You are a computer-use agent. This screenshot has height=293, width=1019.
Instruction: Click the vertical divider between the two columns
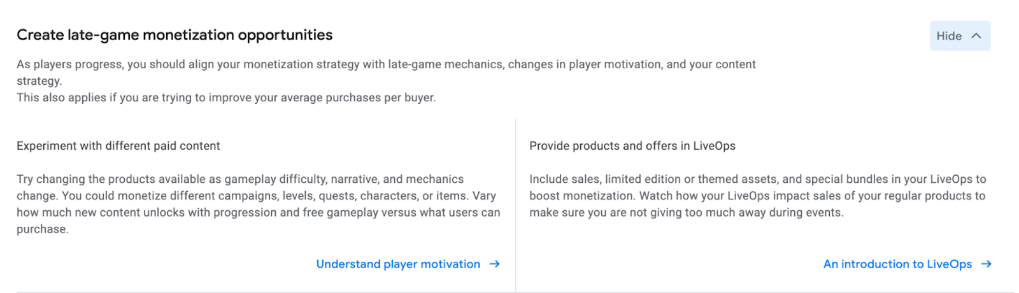pos(516,204)
